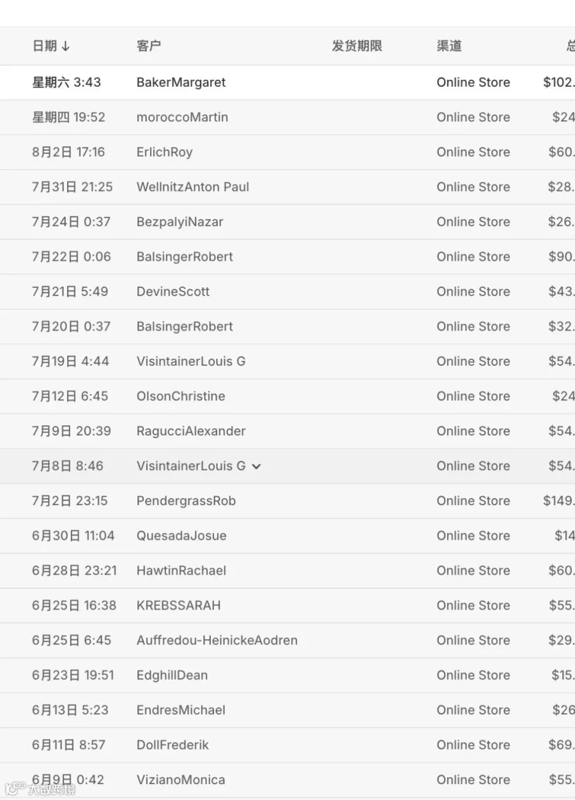Open BalsingerRobert order from 7月20日
The width and height of the screenshot is (575, 800).
[287, 327]
